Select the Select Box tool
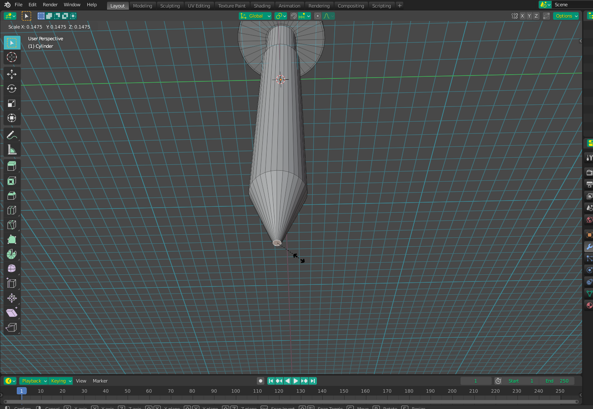 click(x=12, y=43)
